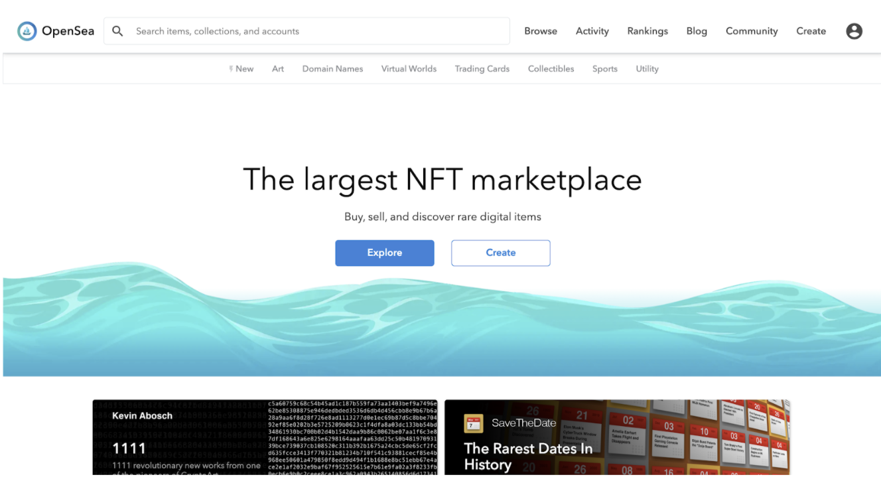Open the user account profile icon
The image size is (881, 483).
854,31
